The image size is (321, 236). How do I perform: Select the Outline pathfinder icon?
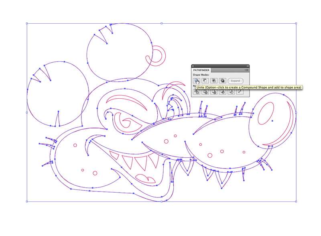tap(232, 92)
